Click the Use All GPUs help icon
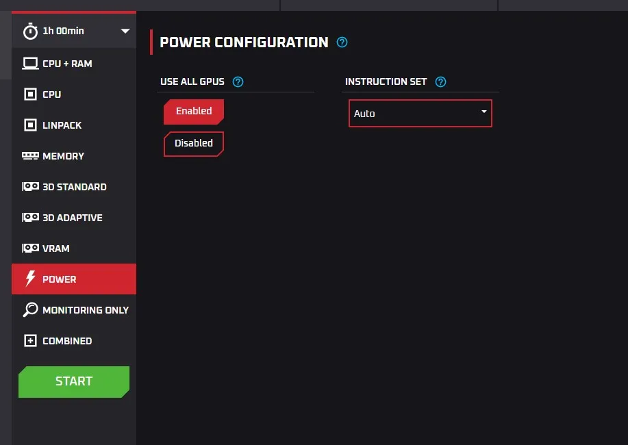The width and height of the screenshot is (628, 445). point(238,81)
